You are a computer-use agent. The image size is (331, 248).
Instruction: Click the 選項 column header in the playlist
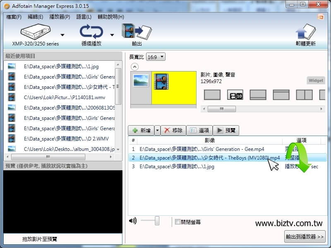[302, 140]
